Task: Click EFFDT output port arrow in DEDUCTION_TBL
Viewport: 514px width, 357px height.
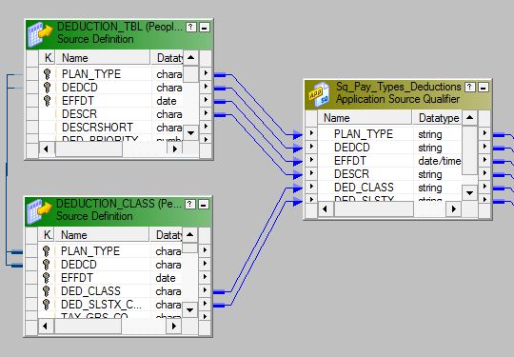Action: [x=206, y=99]
